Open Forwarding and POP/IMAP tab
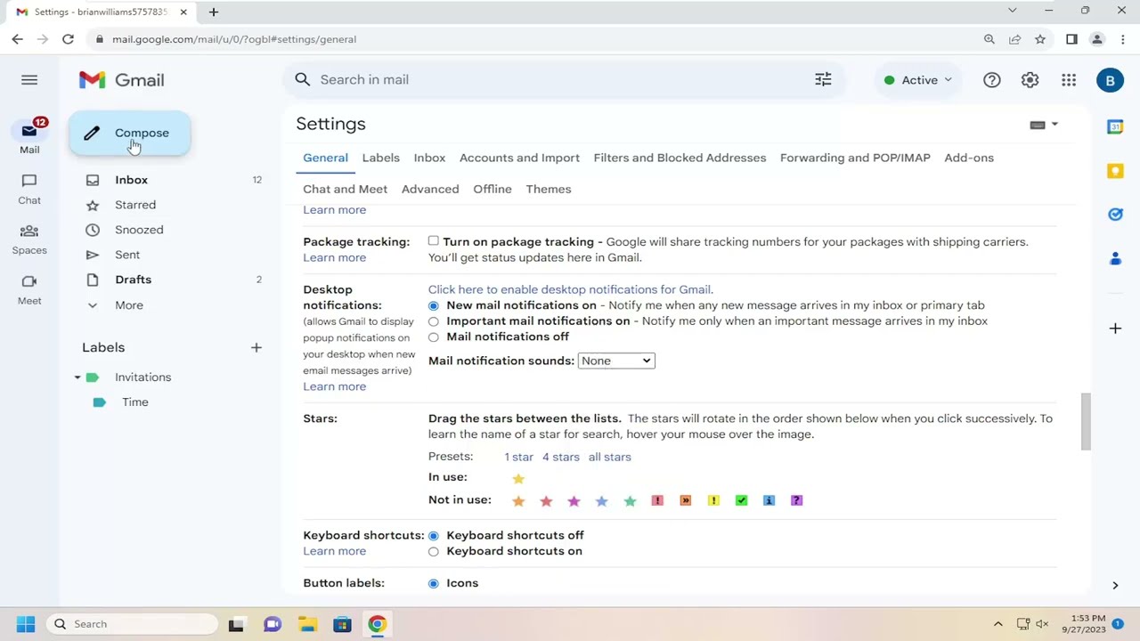 [x=855, y=158]
